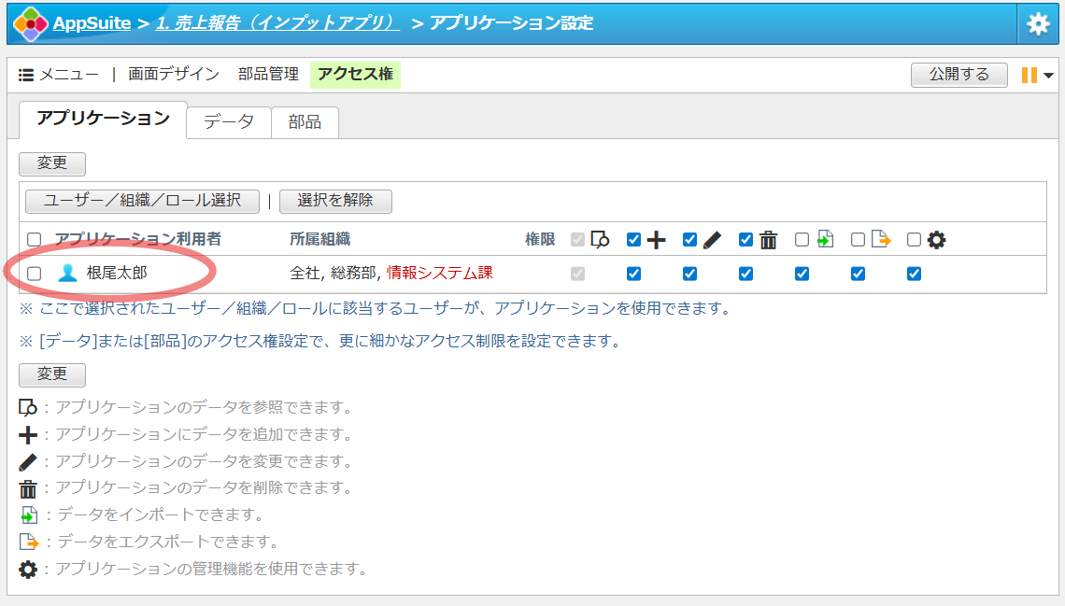
Task: Expand the dropdown arrow next to pause icon
Action: point(1049,76)
